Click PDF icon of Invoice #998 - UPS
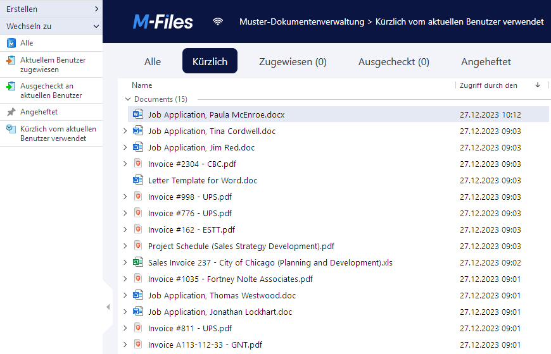The width and height of the screenshot is (551, 354). pos(138,197)
